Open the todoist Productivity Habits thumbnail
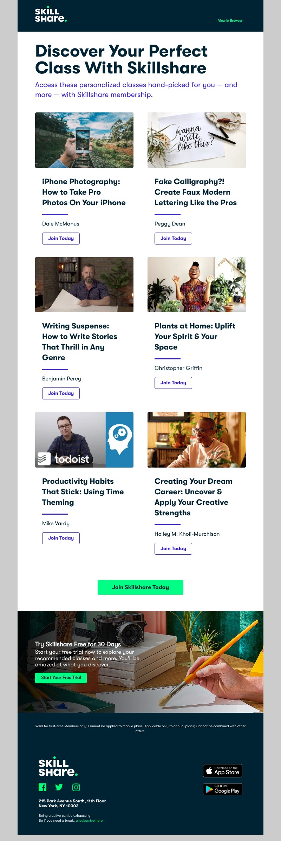 pyautogui.click(x=84, y=440)
